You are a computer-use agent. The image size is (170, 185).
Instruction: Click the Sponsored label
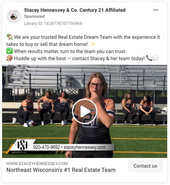click(34, 16)
